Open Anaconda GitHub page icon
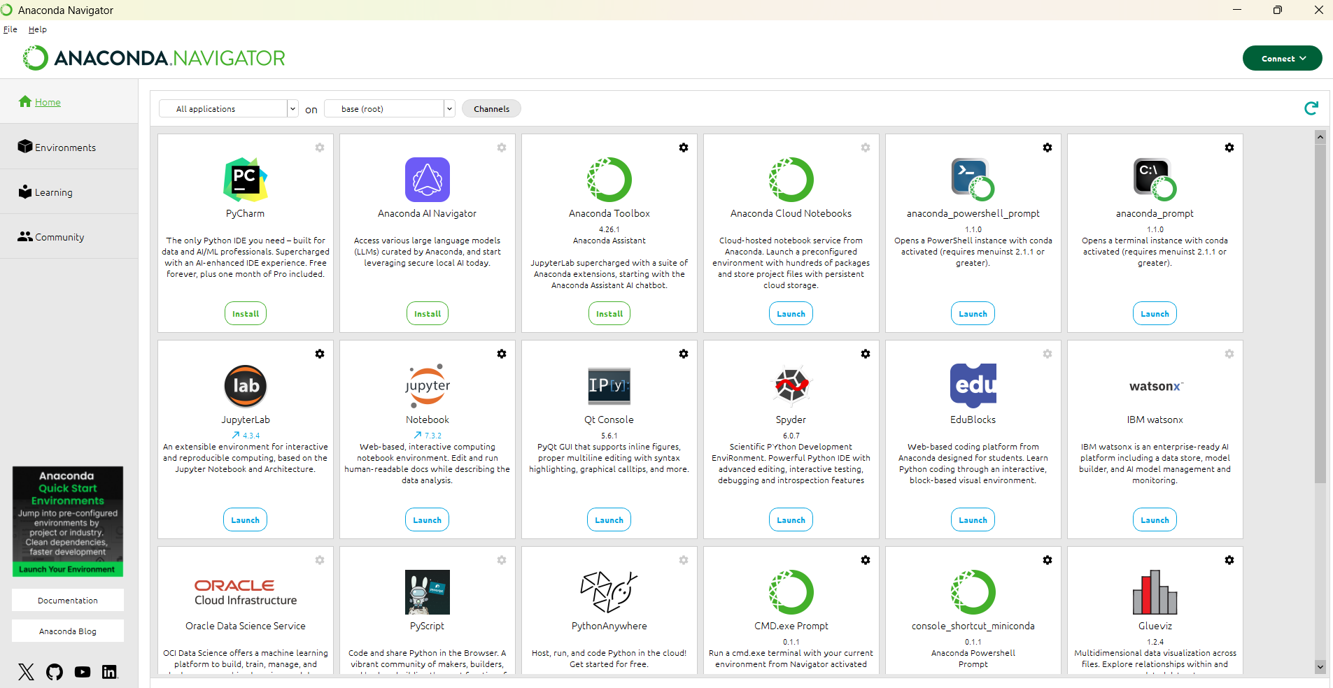Screen dimensions: 1333x688 click(55, 672)
